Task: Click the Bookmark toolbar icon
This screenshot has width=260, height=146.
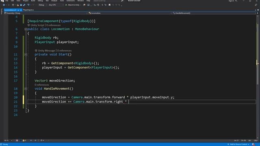Action: 109,5
